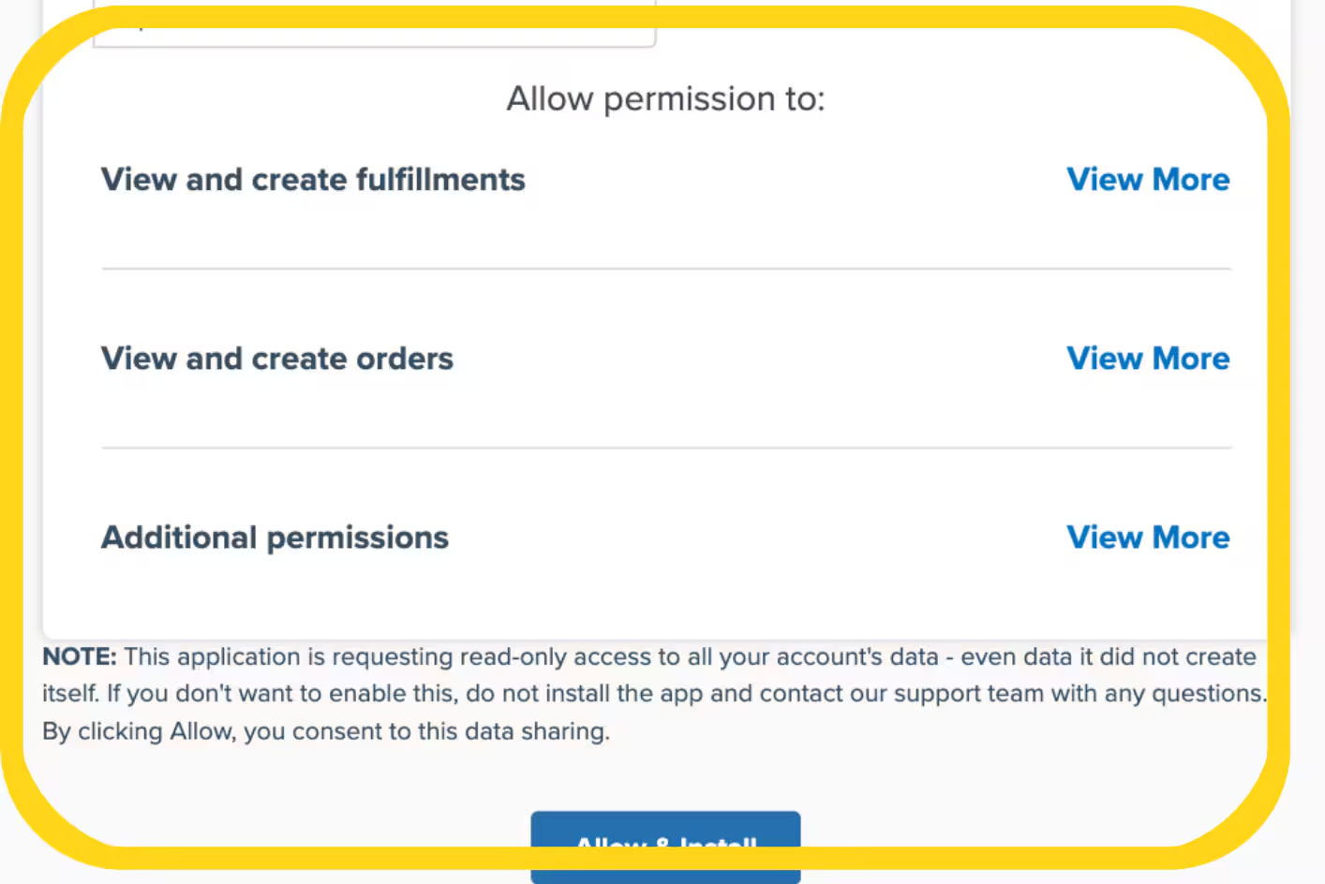Click the Allow permission to heading
This screenshot has height=884, width=1325.
(665, 97)
